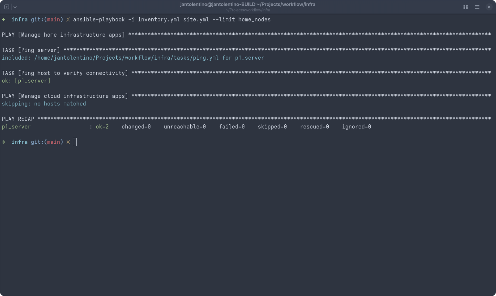This screenshot has width=496, height=296.
Task: Click 'skipping: no hosts matched' line
Action: 44,104
